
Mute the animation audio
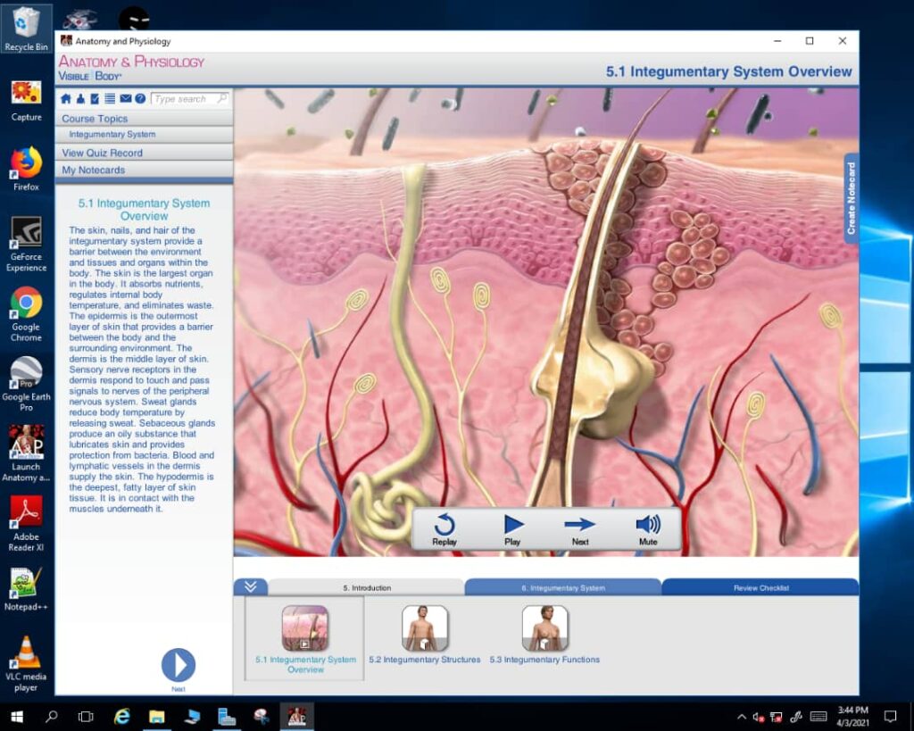(648, 529)
